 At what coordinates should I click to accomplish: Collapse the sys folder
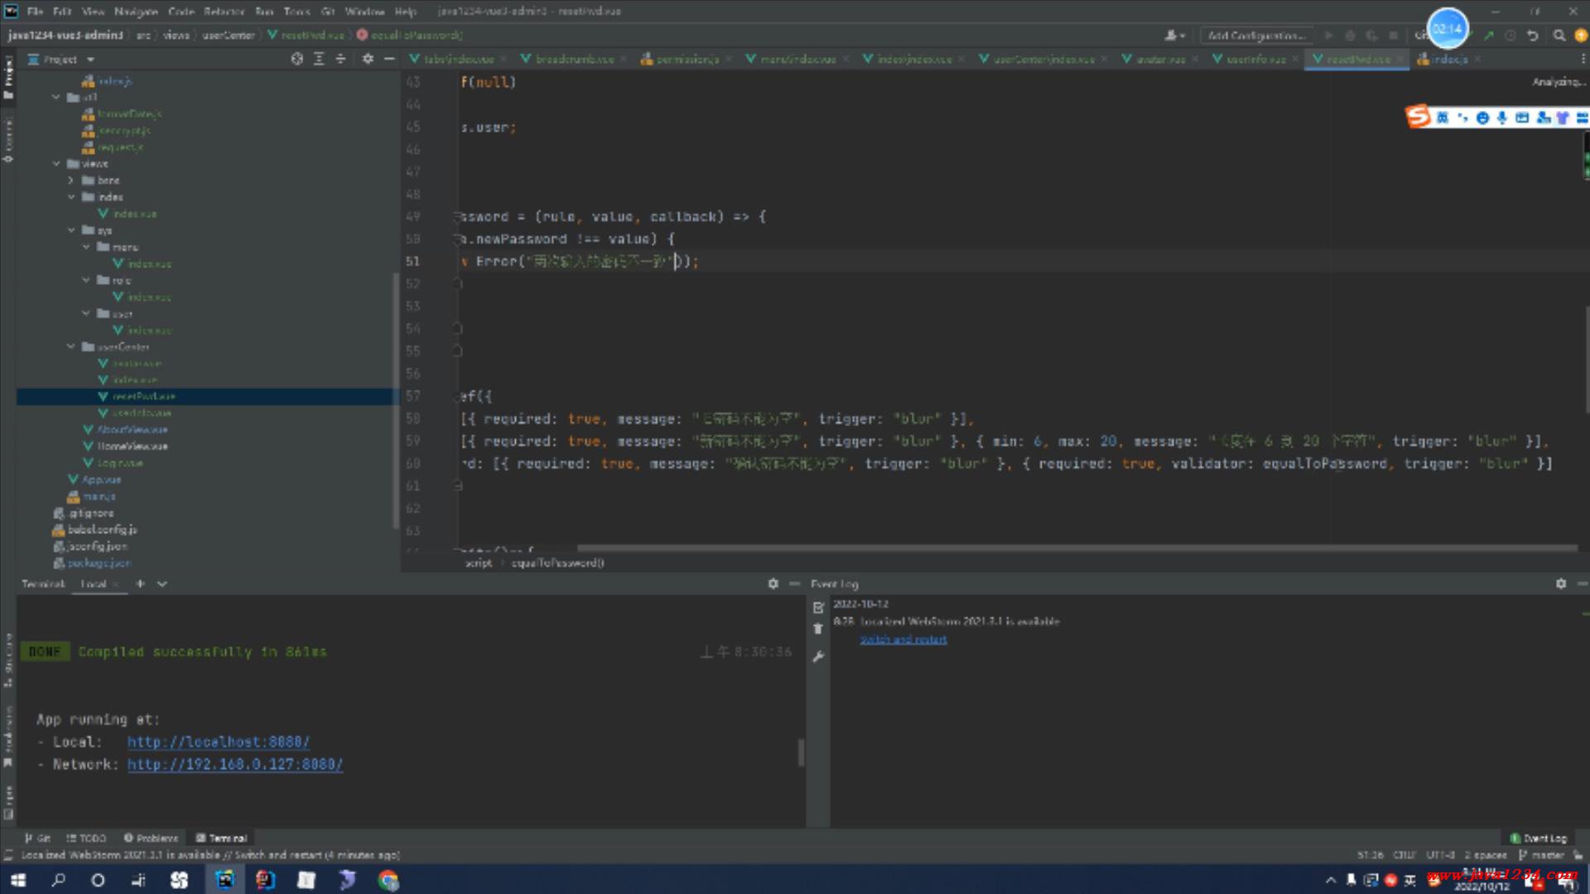point(71,230)
